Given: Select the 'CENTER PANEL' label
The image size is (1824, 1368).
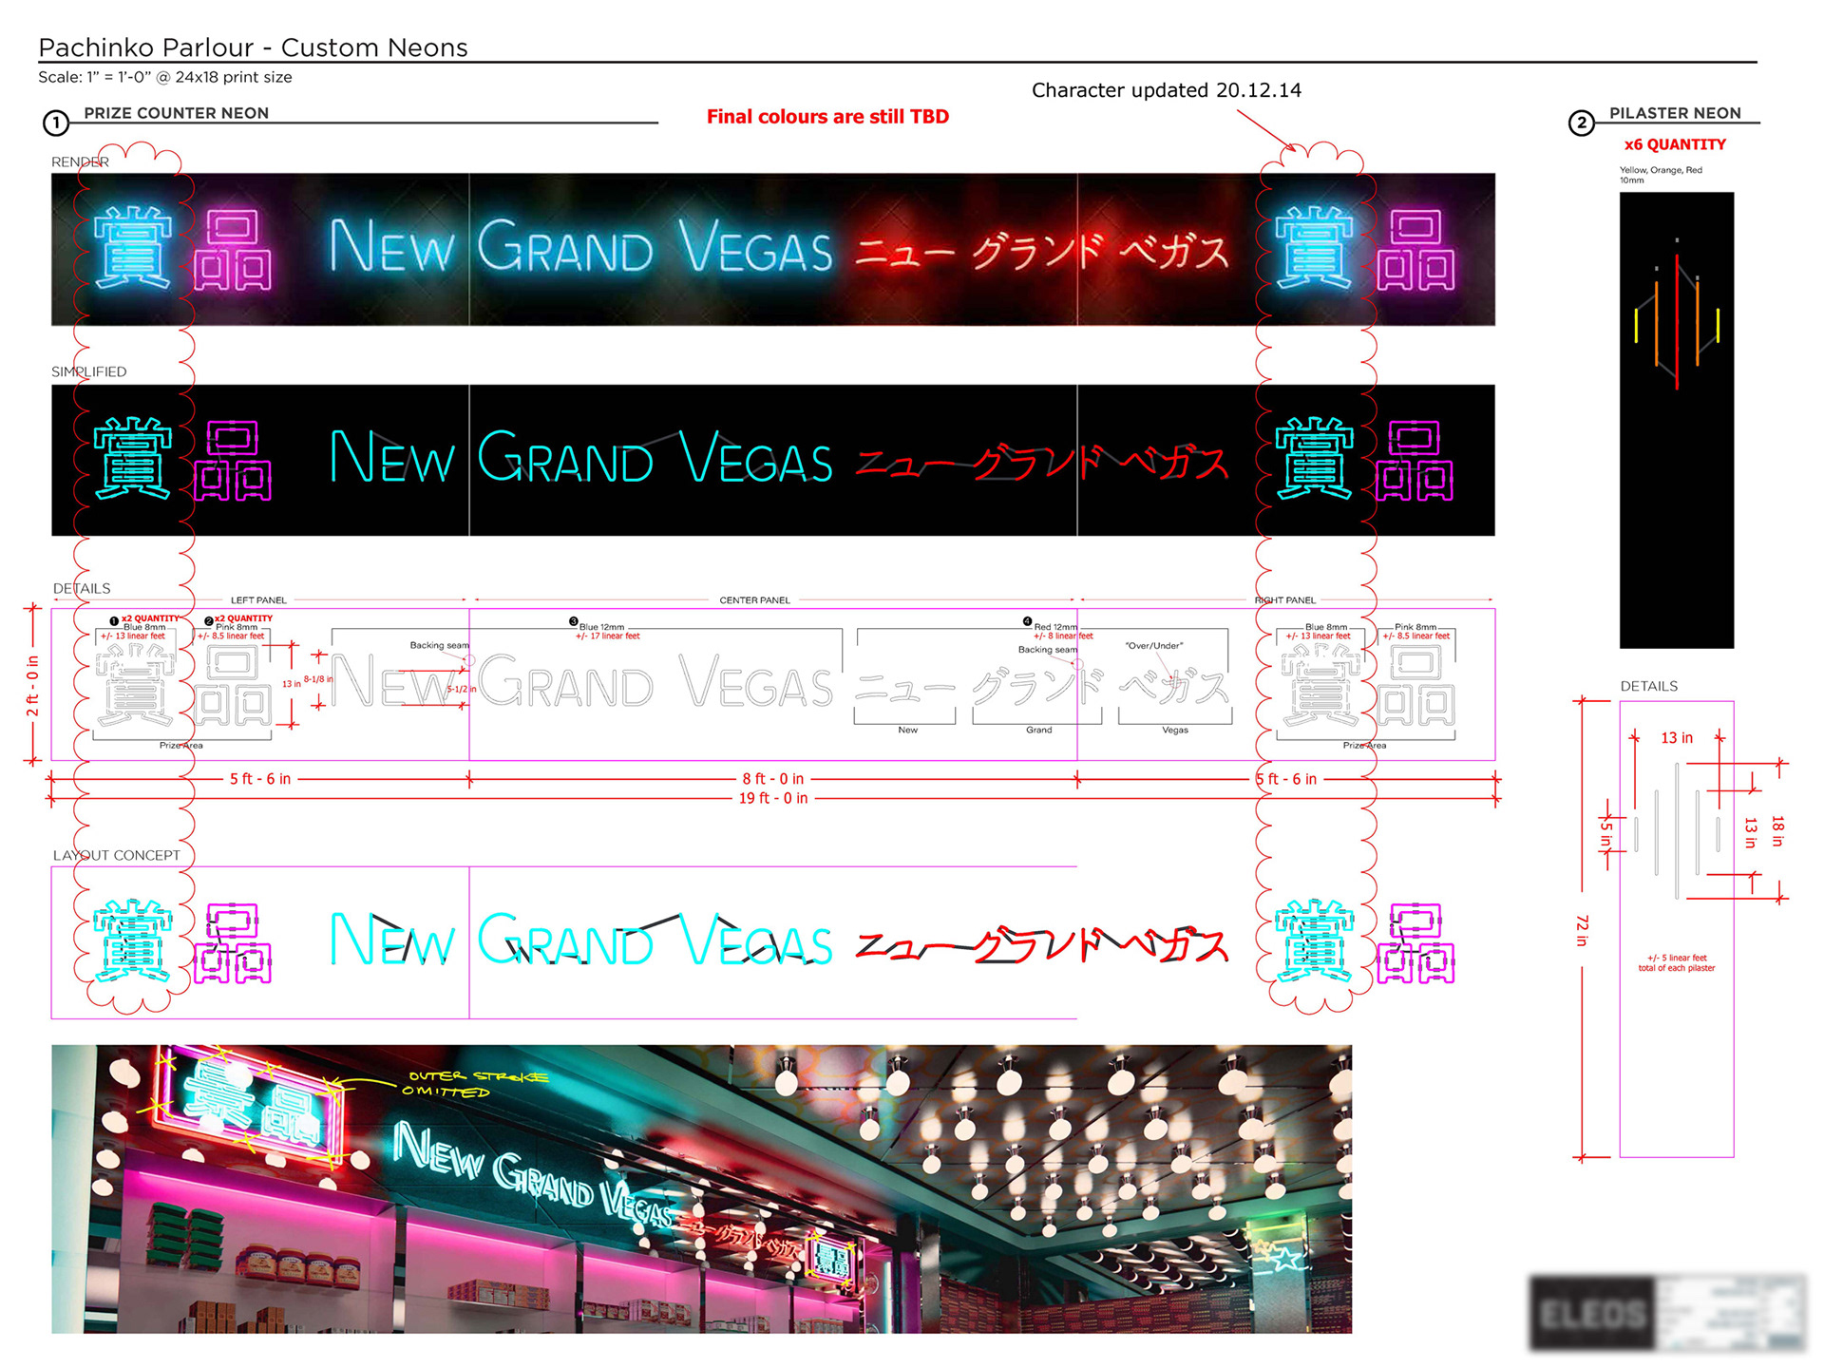Looking at the screenshot, I should 754,600.
